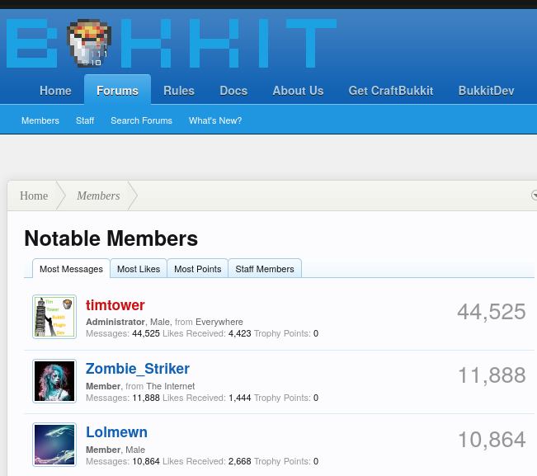Screen dimensions: 537x476
Task: Click Zombie_Striker's Likes Received 1,444 value
Action: tap(240, 398)
